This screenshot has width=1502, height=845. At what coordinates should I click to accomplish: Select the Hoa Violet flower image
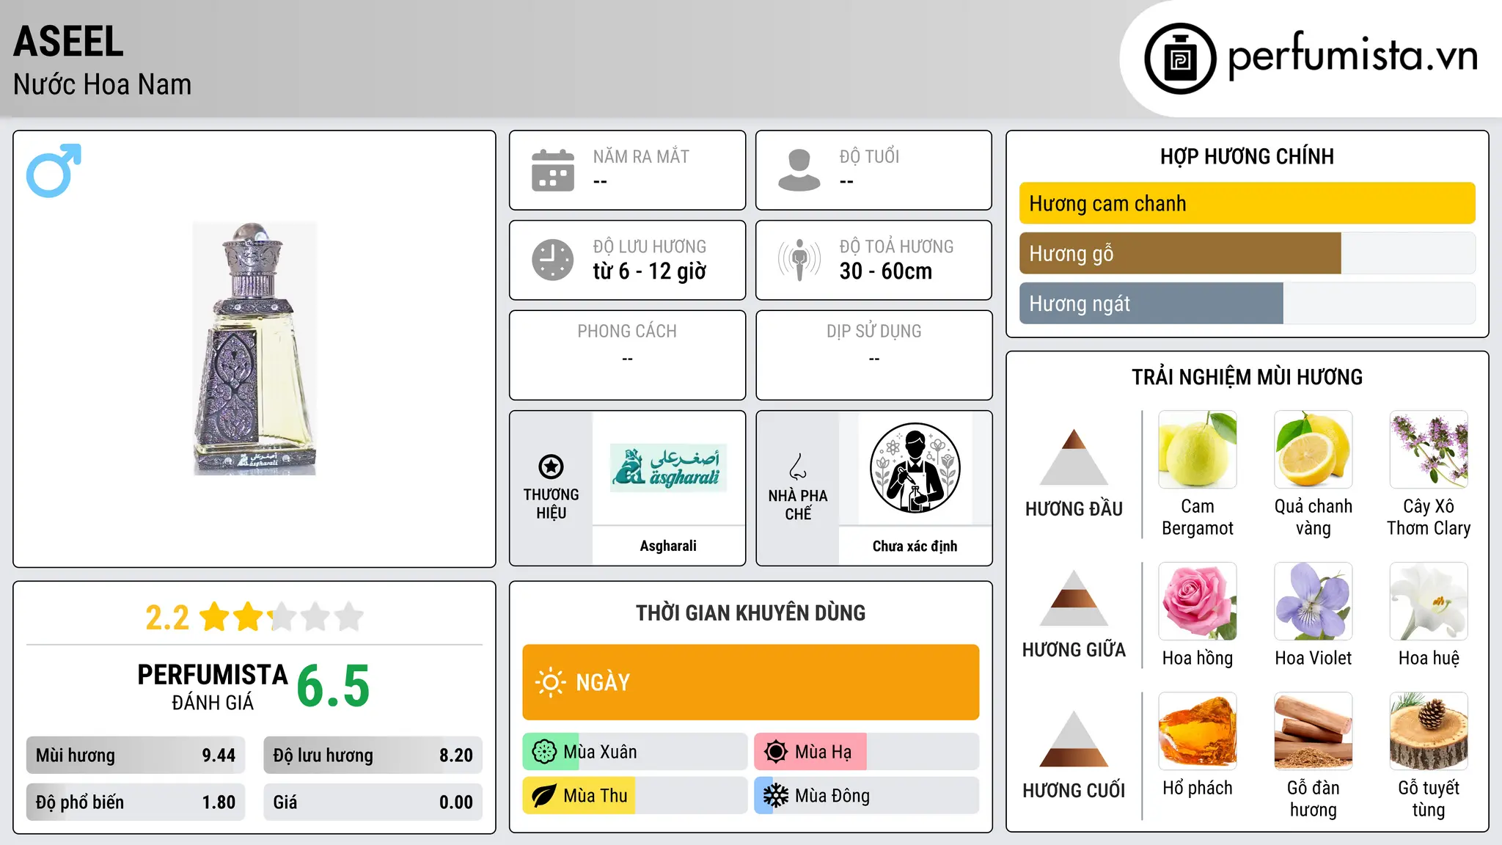pos(1314,601)
